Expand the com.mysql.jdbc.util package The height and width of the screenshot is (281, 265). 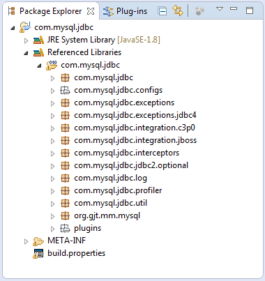(53, 204)
